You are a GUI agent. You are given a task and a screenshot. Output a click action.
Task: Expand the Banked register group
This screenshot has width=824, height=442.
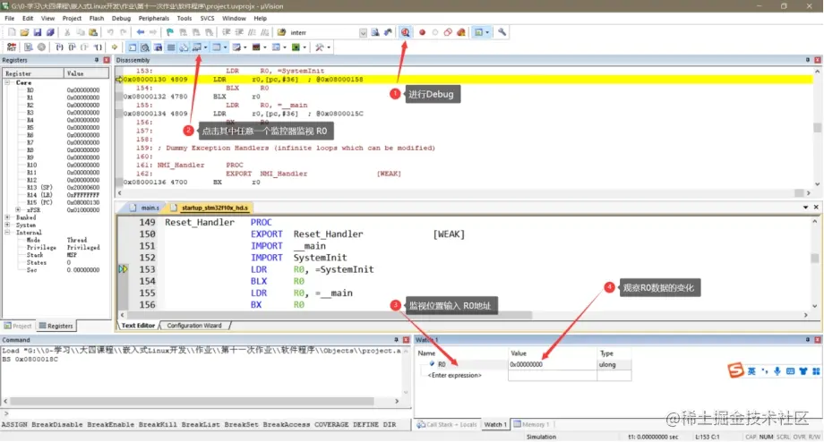7,217
